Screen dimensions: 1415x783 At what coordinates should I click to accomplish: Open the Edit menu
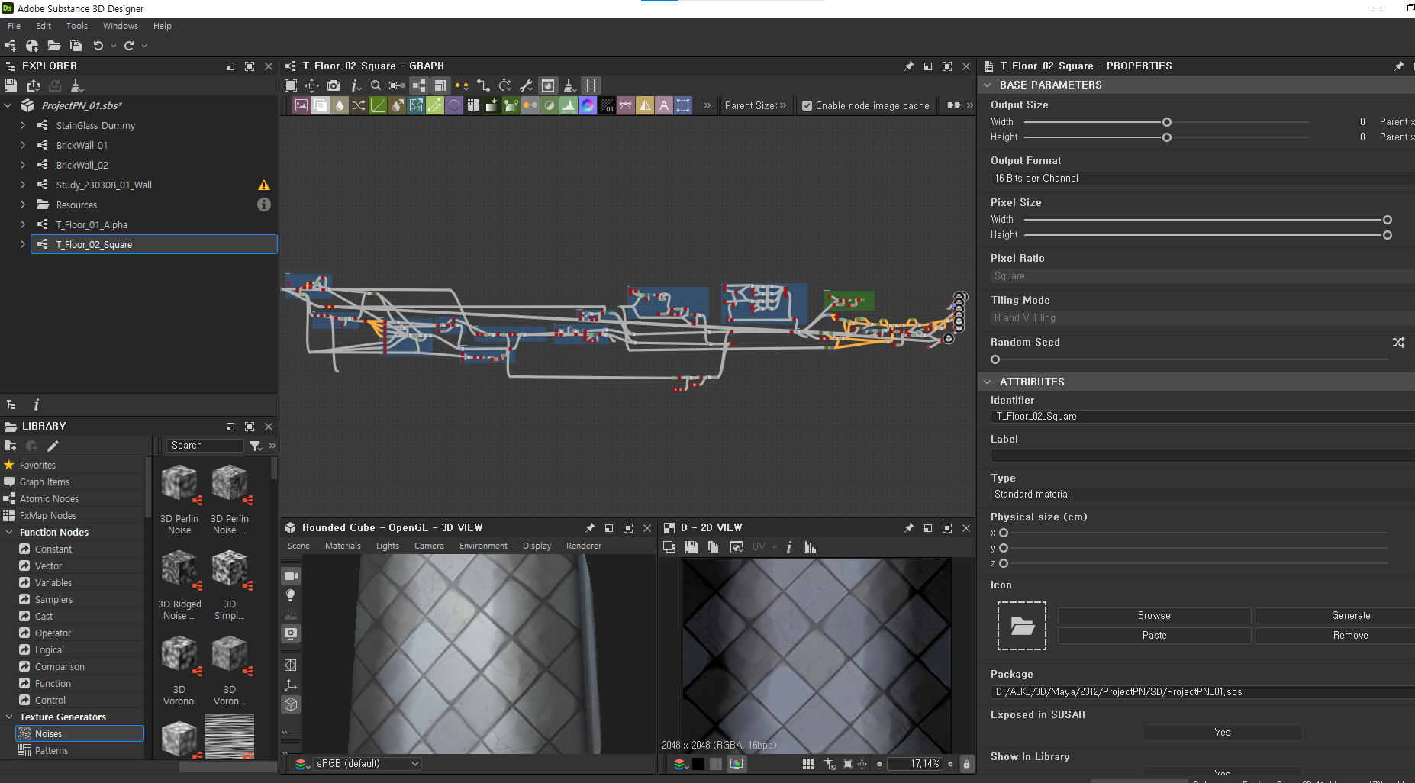(x=44, y=26)
